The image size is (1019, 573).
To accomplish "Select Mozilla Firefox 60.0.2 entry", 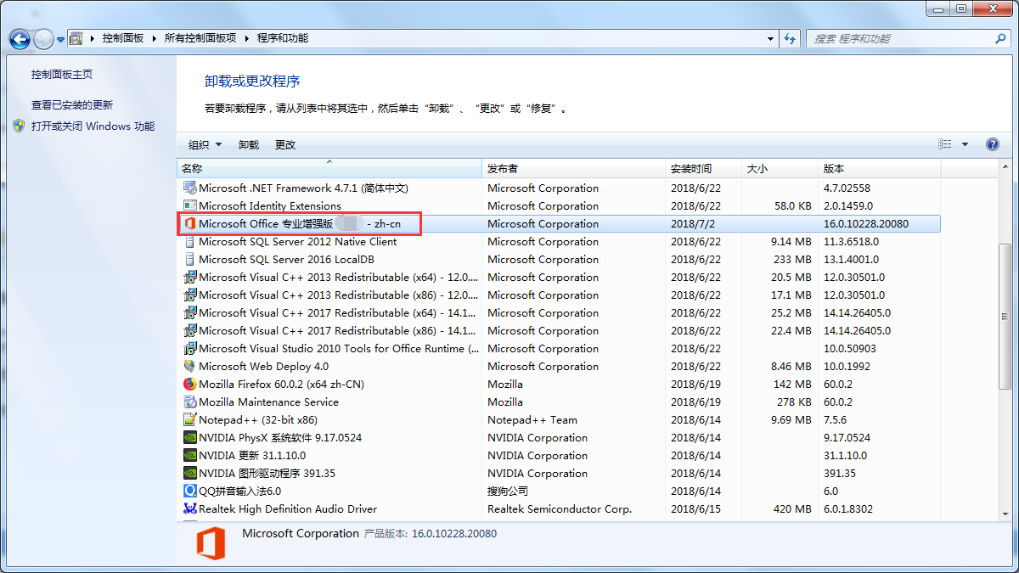I will coord(281,385).
